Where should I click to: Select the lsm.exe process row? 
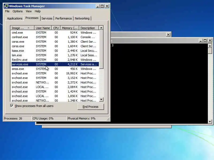point(55,55)
